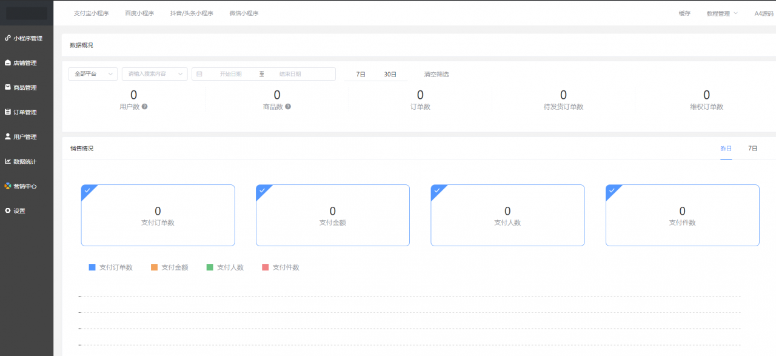Screen dimensions: 776x356
Task: Switch to the 百度小程序 tab
Action: (139, 13)
